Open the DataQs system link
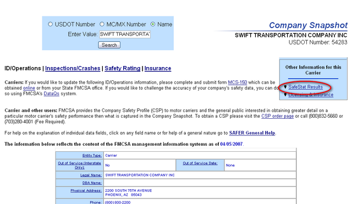 point(51,93)
